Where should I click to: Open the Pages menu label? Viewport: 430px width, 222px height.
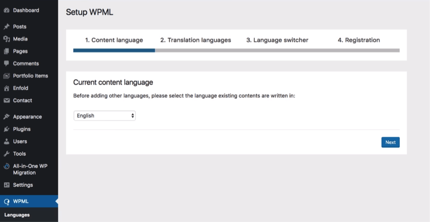(20, 51)
